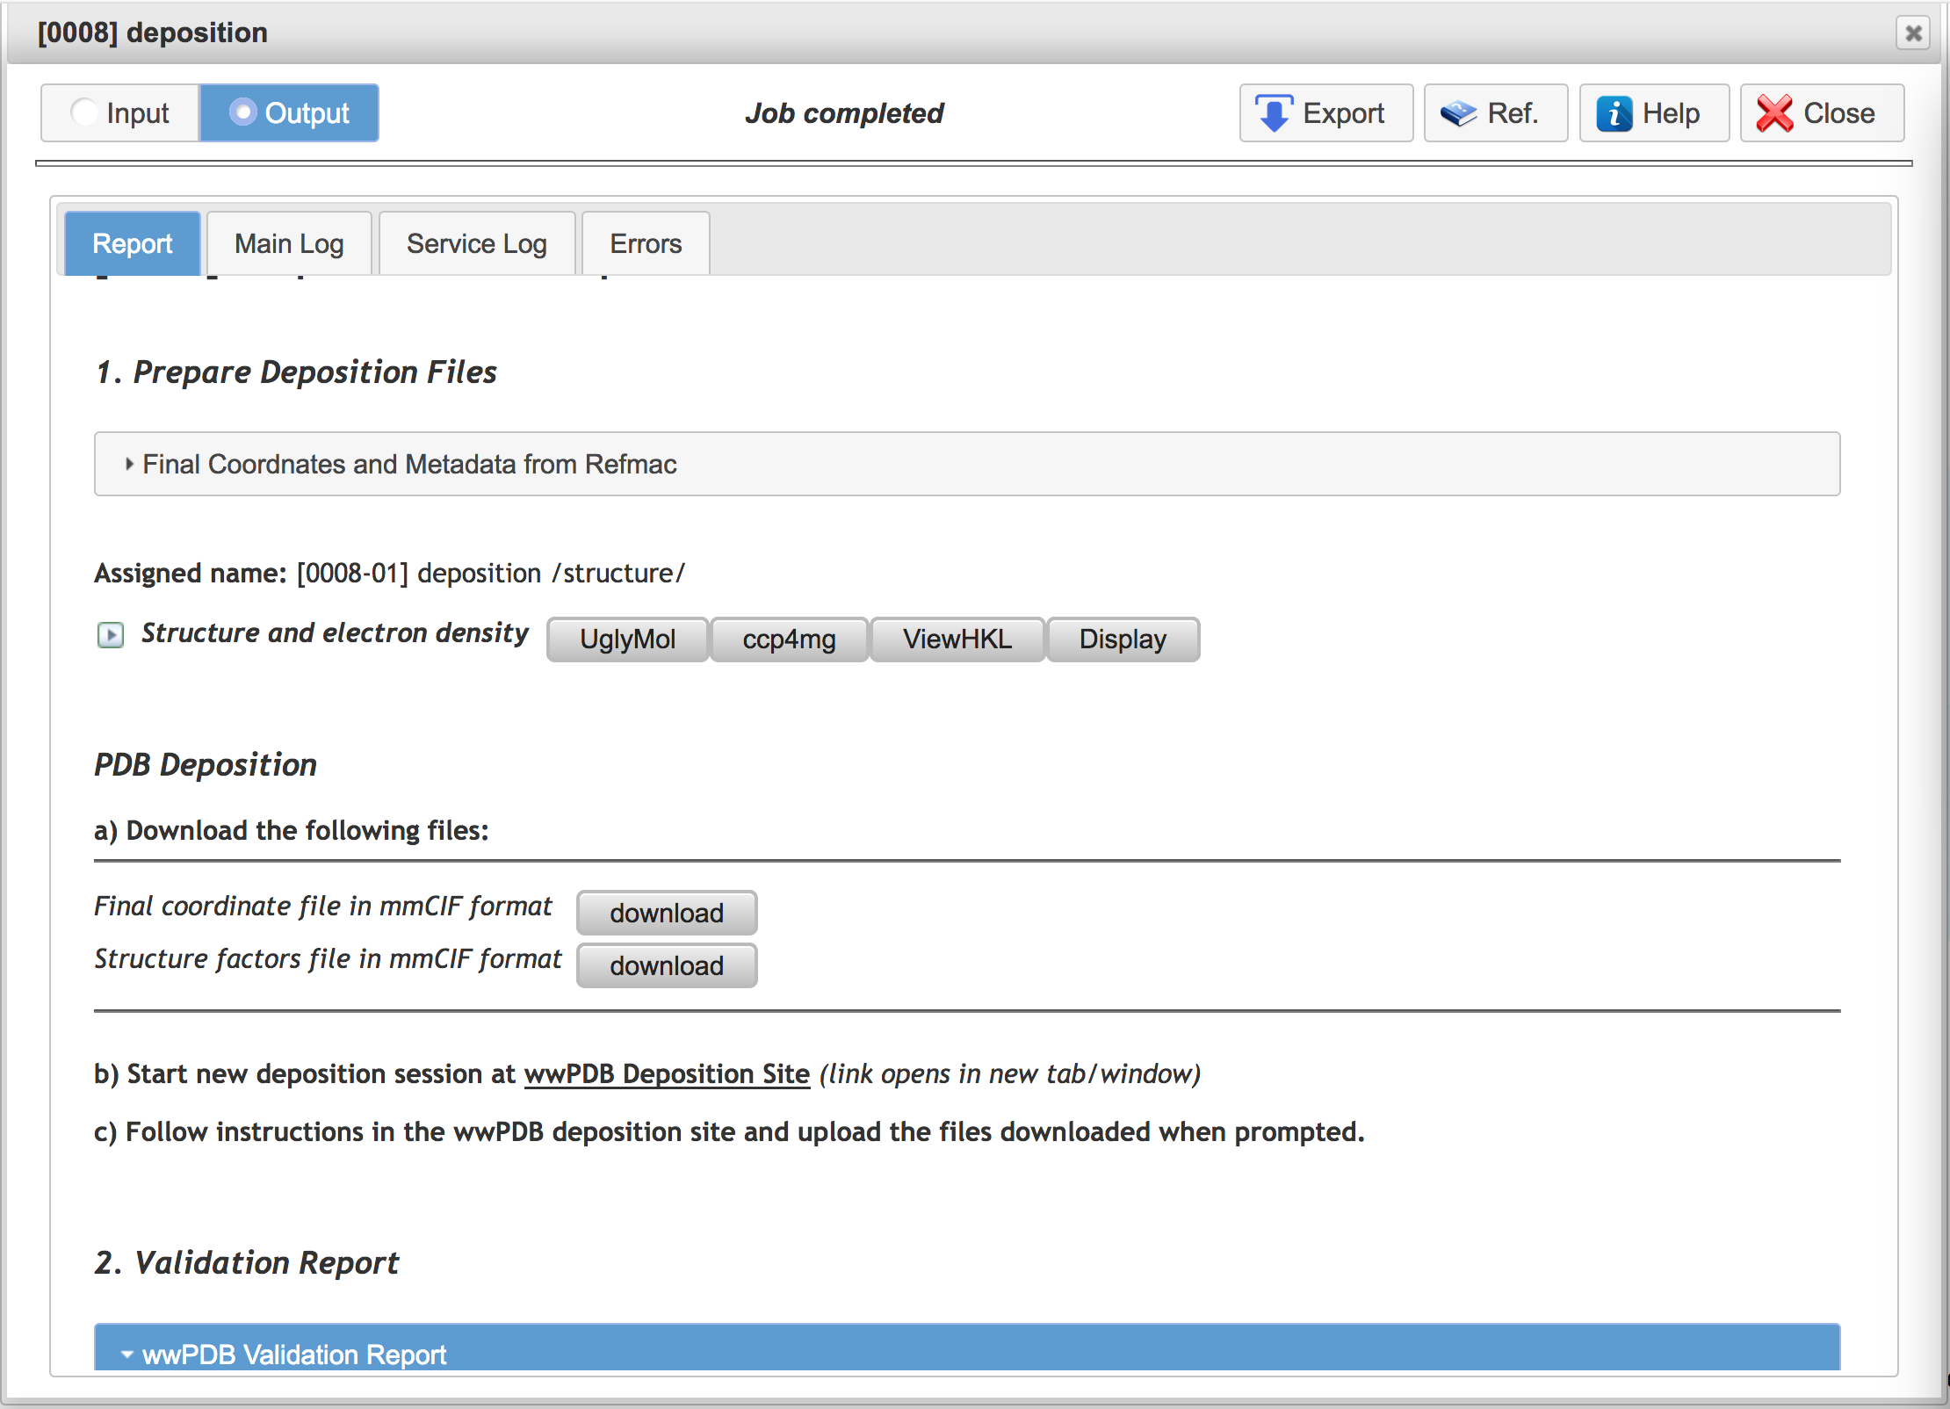Click the Display button
Screen dimensions: 1950x1409
point(1123,639)
